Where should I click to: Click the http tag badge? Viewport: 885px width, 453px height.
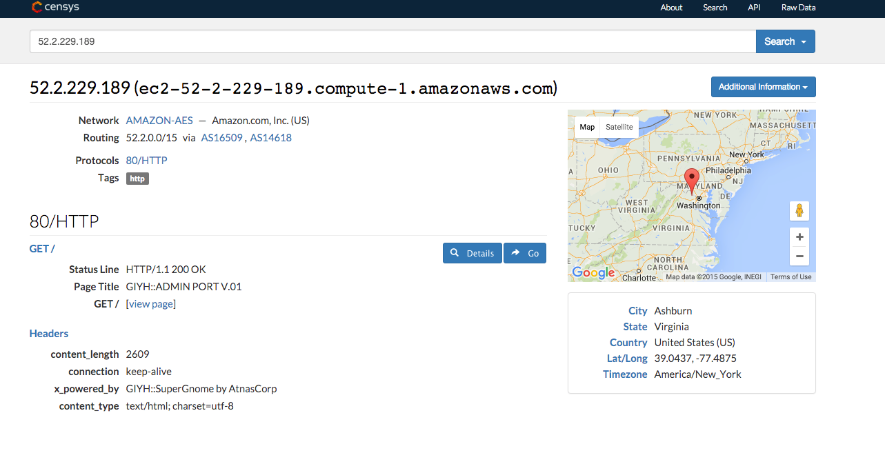click(x=137, y=179)
